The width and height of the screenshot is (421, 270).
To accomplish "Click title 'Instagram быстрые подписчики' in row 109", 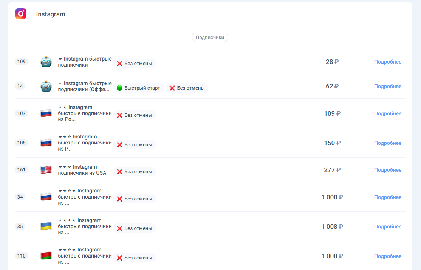I will pos(85,62).
